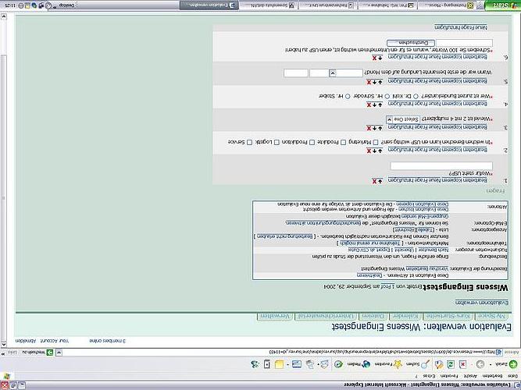This screenshot has height=390, width=521.
Task: Click the Abmelden link
Action: tap(25, 341)
